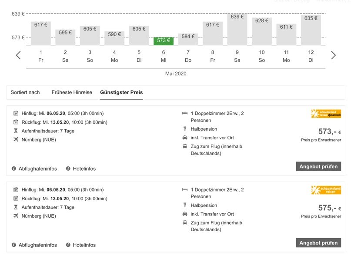Pick date 1 Fr in the calendar
The image size is (351, 256).
point(41,56)
